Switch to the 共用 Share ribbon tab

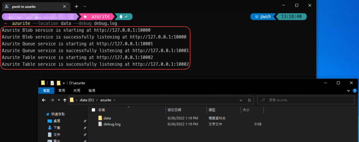(77, 91)
